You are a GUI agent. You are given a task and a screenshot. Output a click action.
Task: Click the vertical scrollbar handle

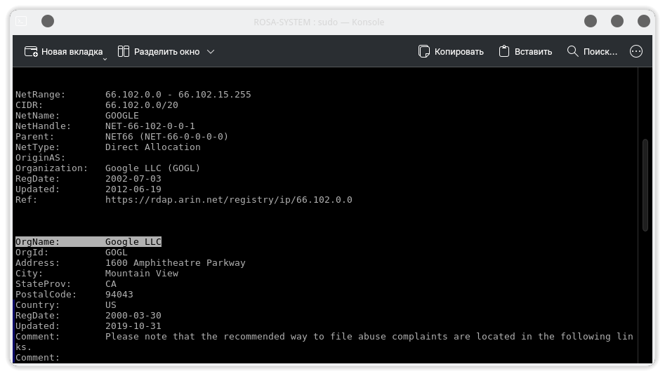[645, 184]
